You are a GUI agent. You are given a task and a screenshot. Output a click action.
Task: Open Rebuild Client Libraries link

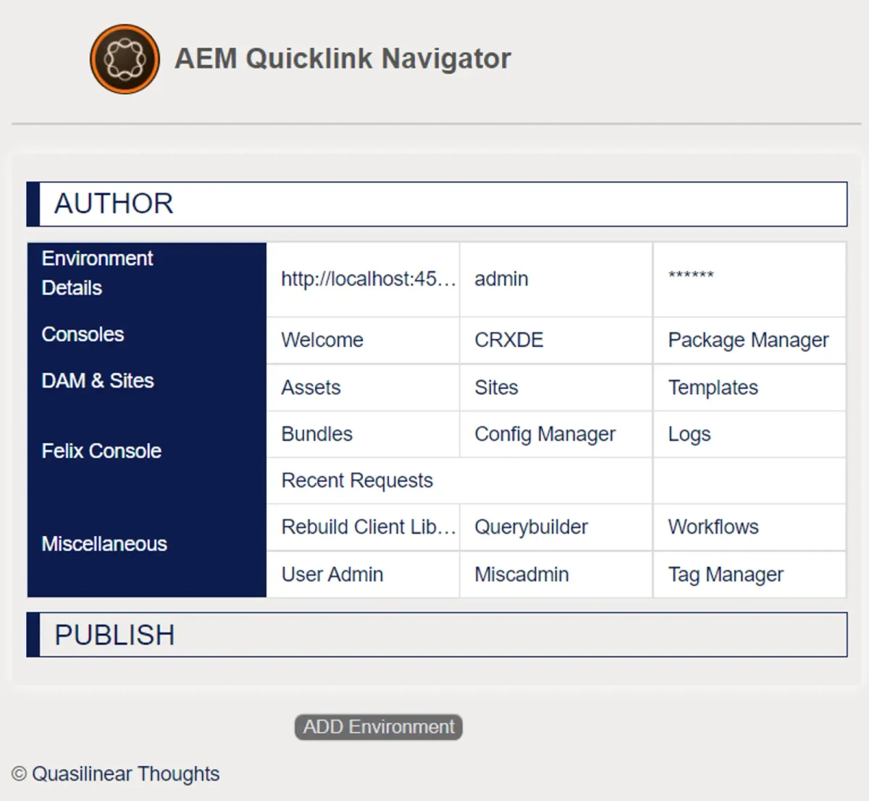click(x=369, y=527)
